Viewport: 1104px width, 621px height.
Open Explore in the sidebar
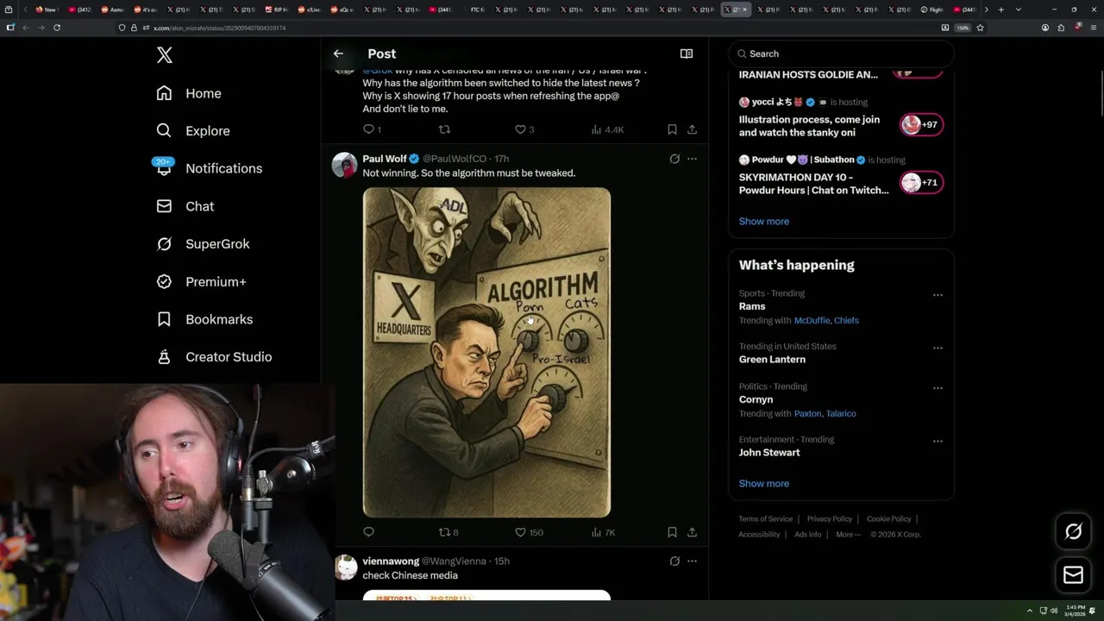pyautogui.click(x=193, y=131)
